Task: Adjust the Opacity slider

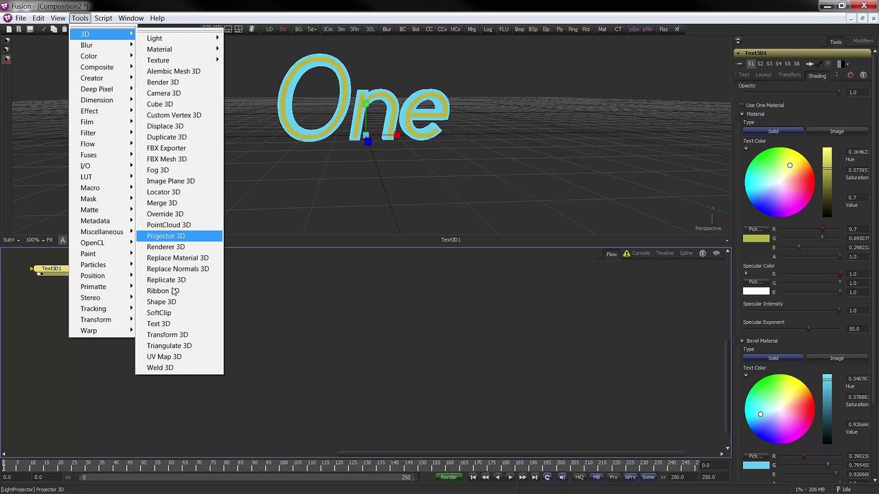Action: click(x=790, y=93)
